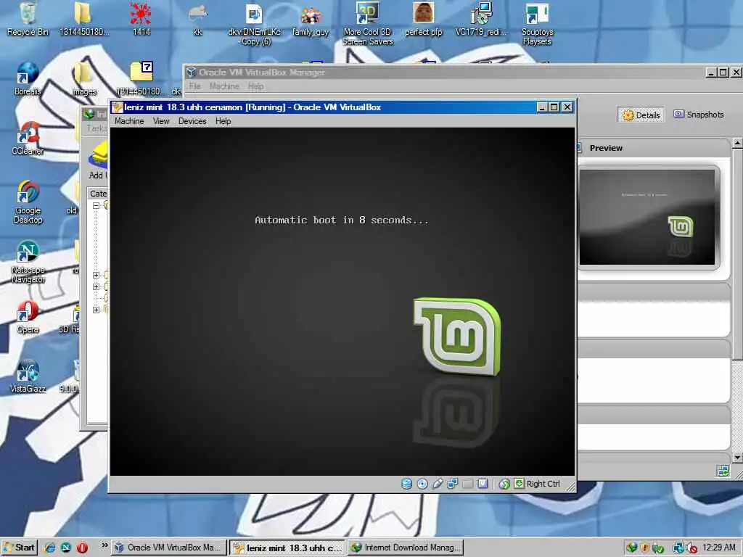Launch Opera from quick launch bar
Viewport: 743px width, 557px height.
click(82, 548)
